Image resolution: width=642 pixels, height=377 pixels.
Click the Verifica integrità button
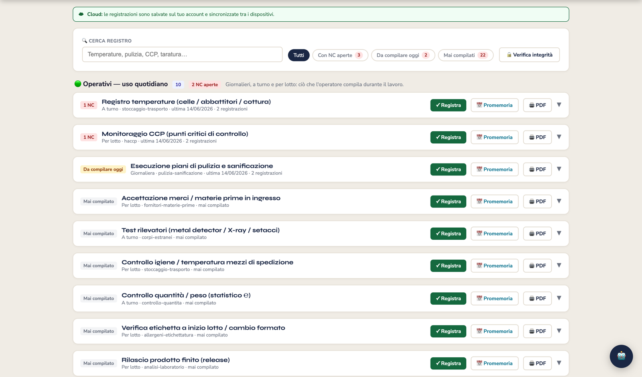pos(529,55)
